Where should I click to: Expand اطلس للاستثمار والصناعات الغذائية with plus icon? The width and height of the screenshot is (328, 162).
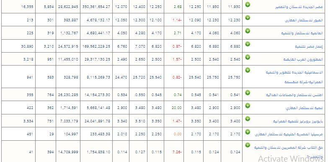[248, 92]
